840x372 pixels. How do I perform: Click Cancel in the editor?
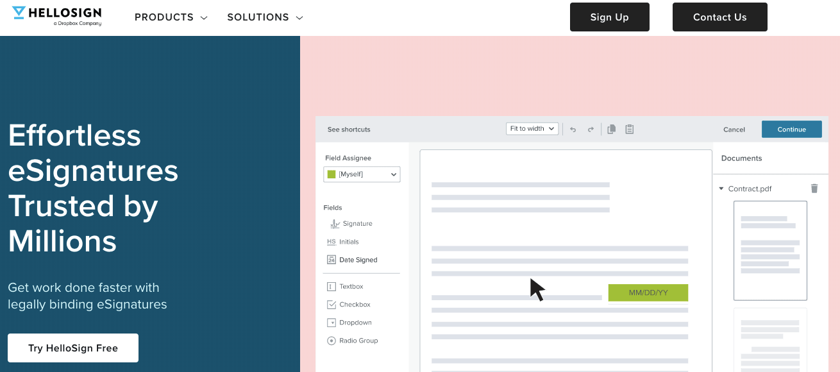[734, 130]
